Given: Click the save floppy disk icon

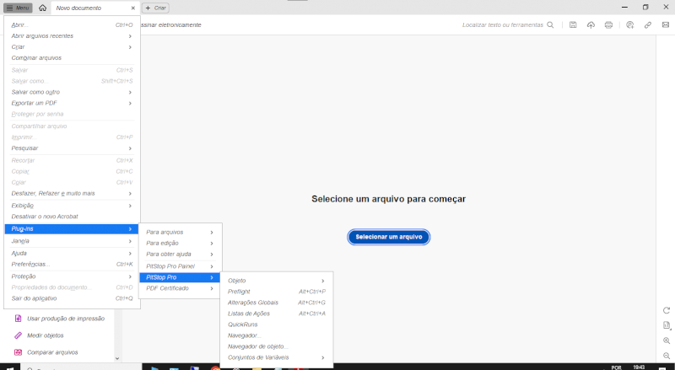Looking at the screenshot, I should point(573,25).
